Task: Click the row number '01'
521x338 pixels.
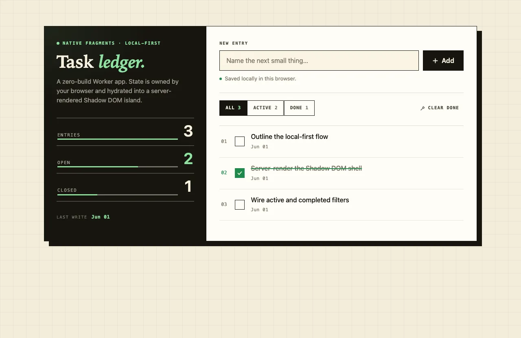Action: [224, 141]
